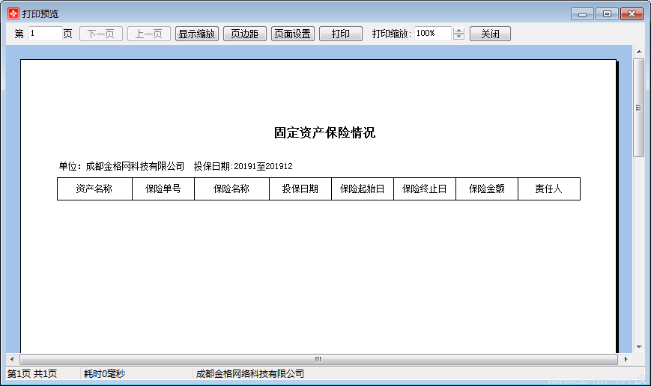Click the horizontal scrollbar left arrow
Viewport: 651px width, 386px height.
tap(12, 359)
